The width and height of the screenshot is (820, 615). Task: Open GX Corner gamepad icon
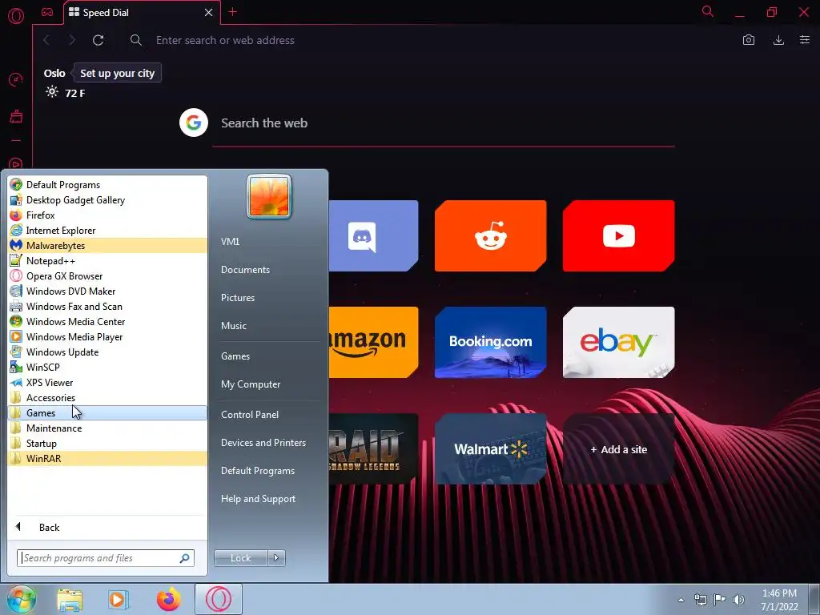(x=47, y=12)
